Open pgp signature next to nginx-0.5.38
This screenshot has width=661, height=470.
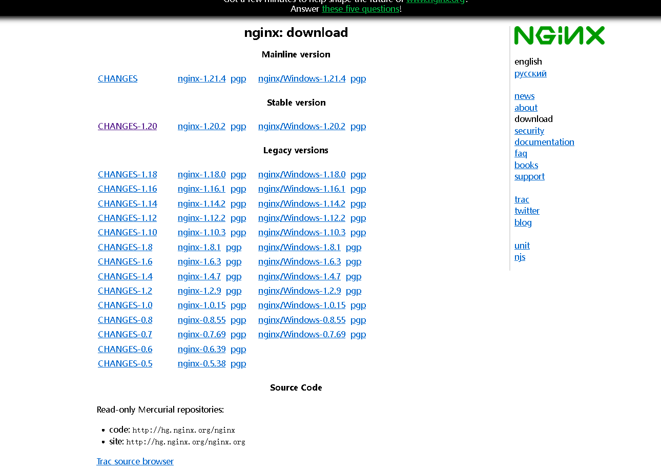[238, 363]
